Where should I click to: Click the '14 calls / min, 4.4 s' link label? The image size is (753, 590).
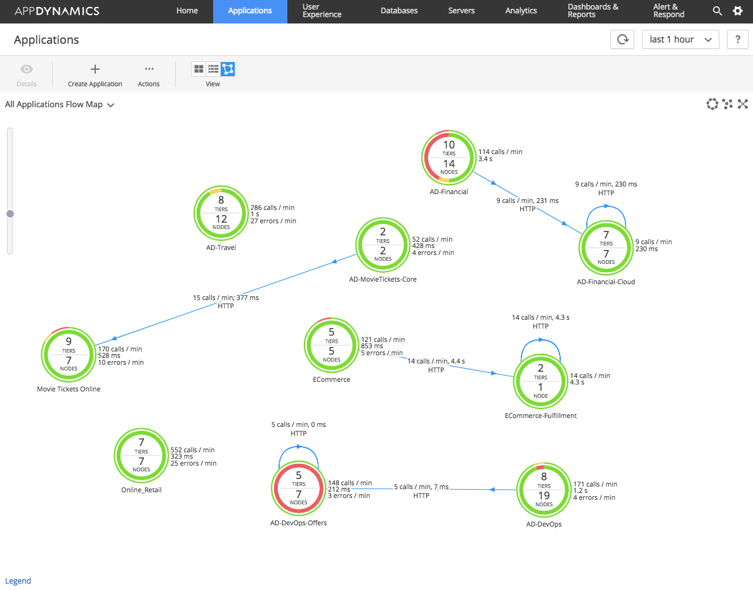pyautogui.click(x=436, y=361)
